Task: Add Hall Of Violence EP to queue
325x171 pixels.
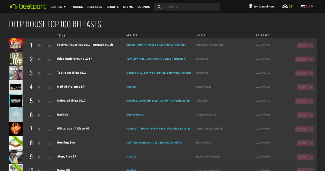Action: tap(49, 87)
